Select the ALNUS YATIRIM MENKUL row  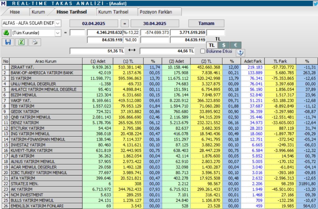point(160,162)
